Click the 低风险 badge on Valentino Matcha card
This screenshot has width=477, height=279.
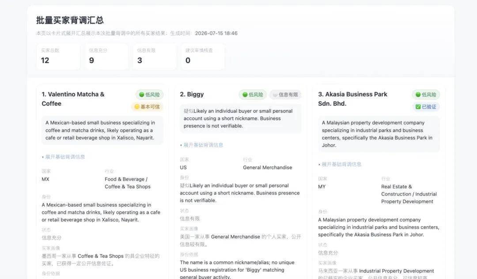pos(149,94)
